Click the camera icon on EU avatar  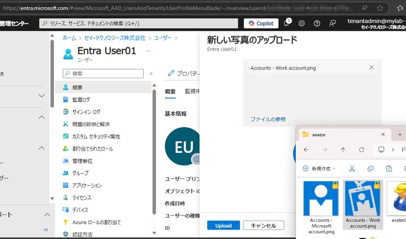(x=196, y=159)
